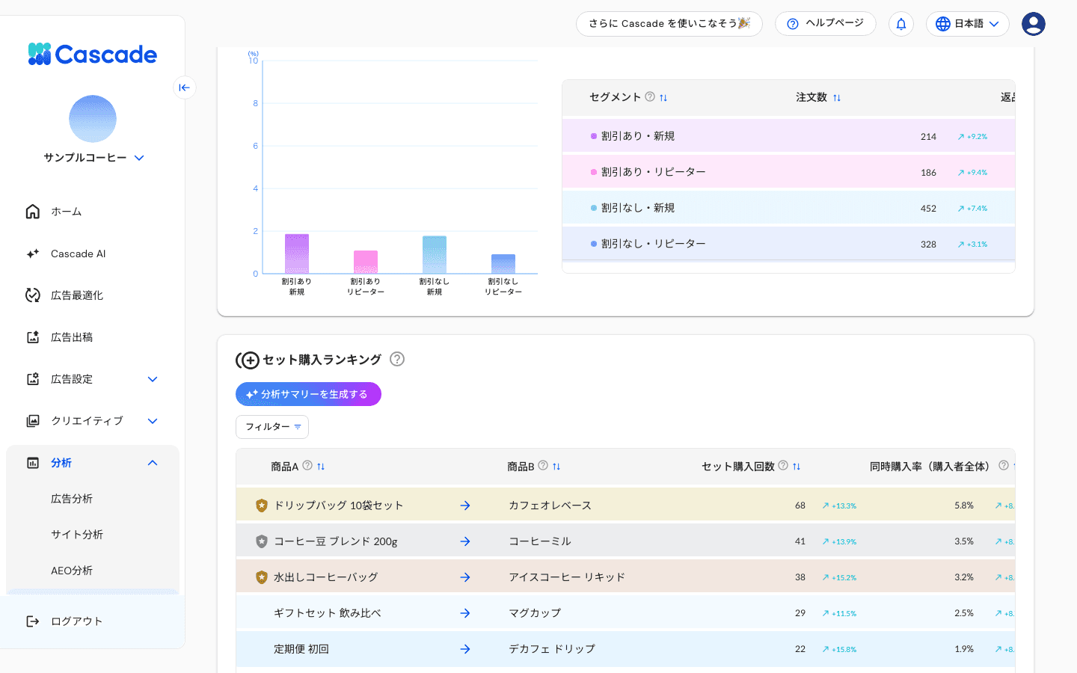1077x673 pixels.
Task: Click the 割引なしリピーター blue chart bar
Action: click(x=503, y=264)
